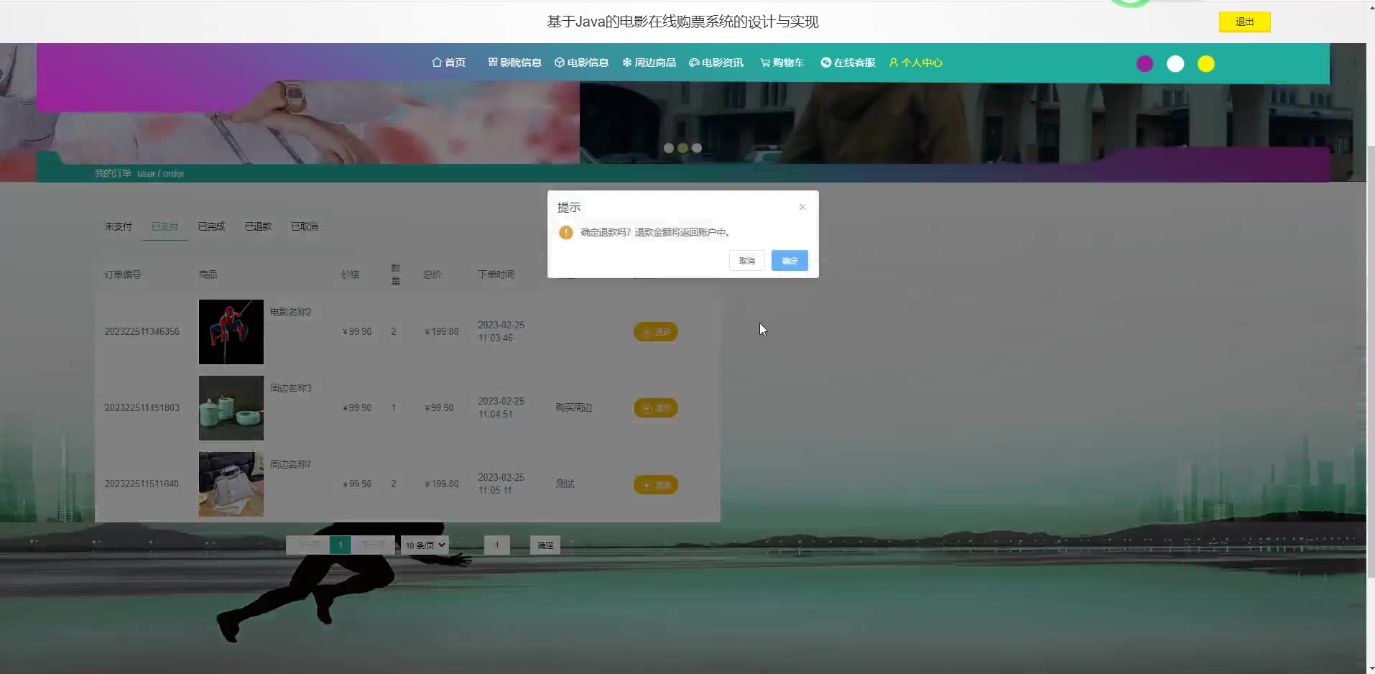1375x674 pixels.
Task: Click the 数量 column header
Action: tap(396, 274)
